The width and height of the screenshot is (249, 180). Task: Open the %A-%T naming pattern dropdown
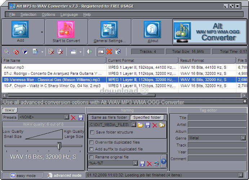pos(135,163)
